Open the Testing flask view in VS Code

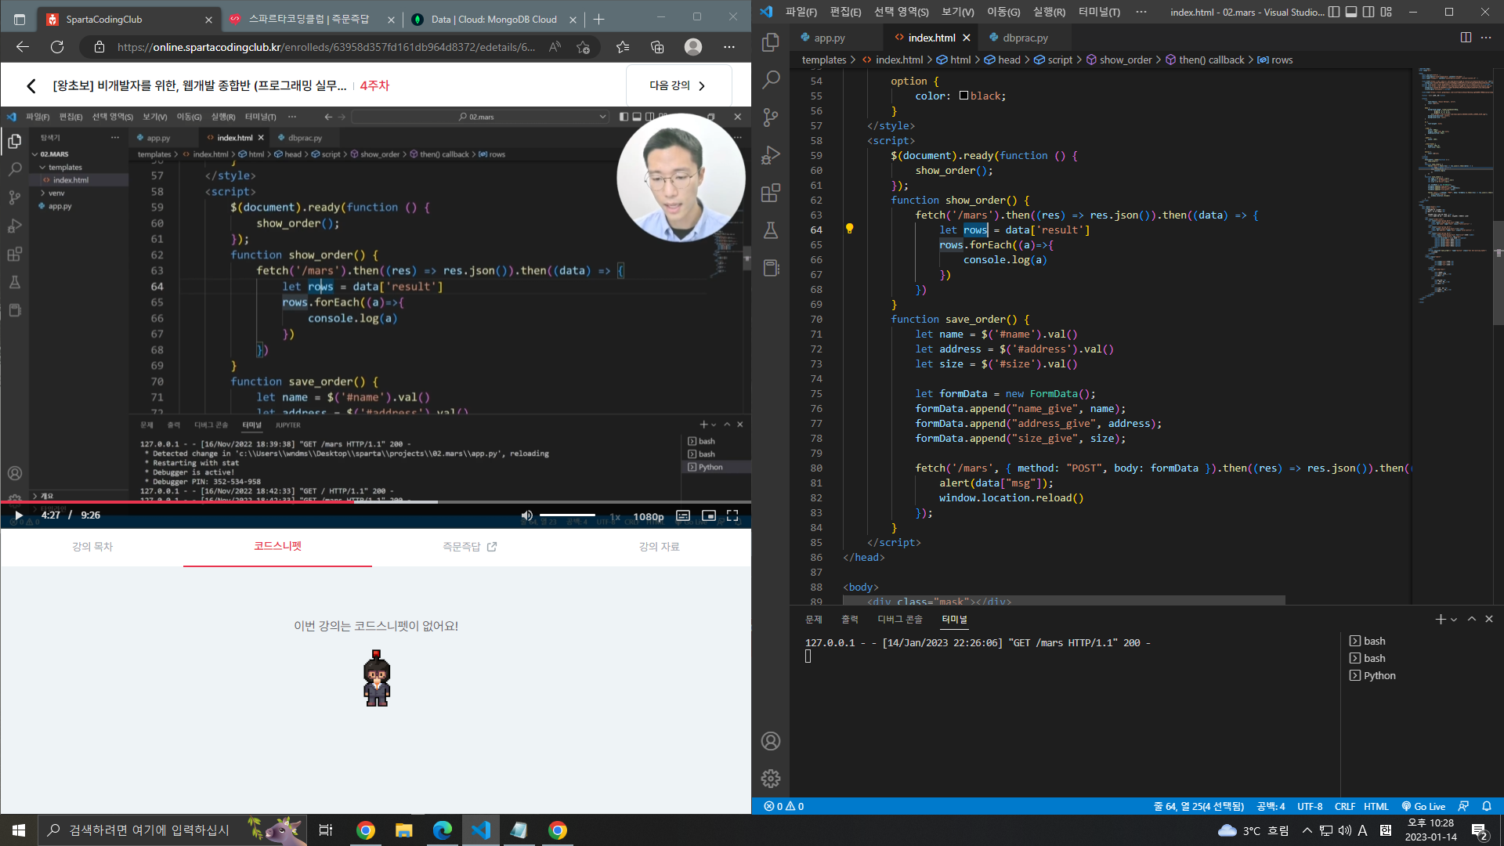[x=771, y=230]
